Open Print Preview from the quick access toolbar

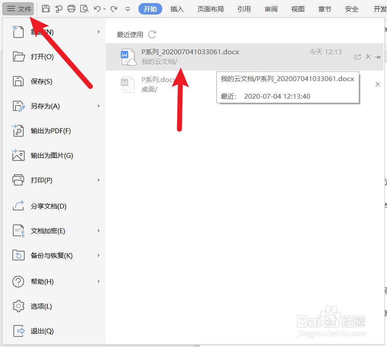[84, 8]
